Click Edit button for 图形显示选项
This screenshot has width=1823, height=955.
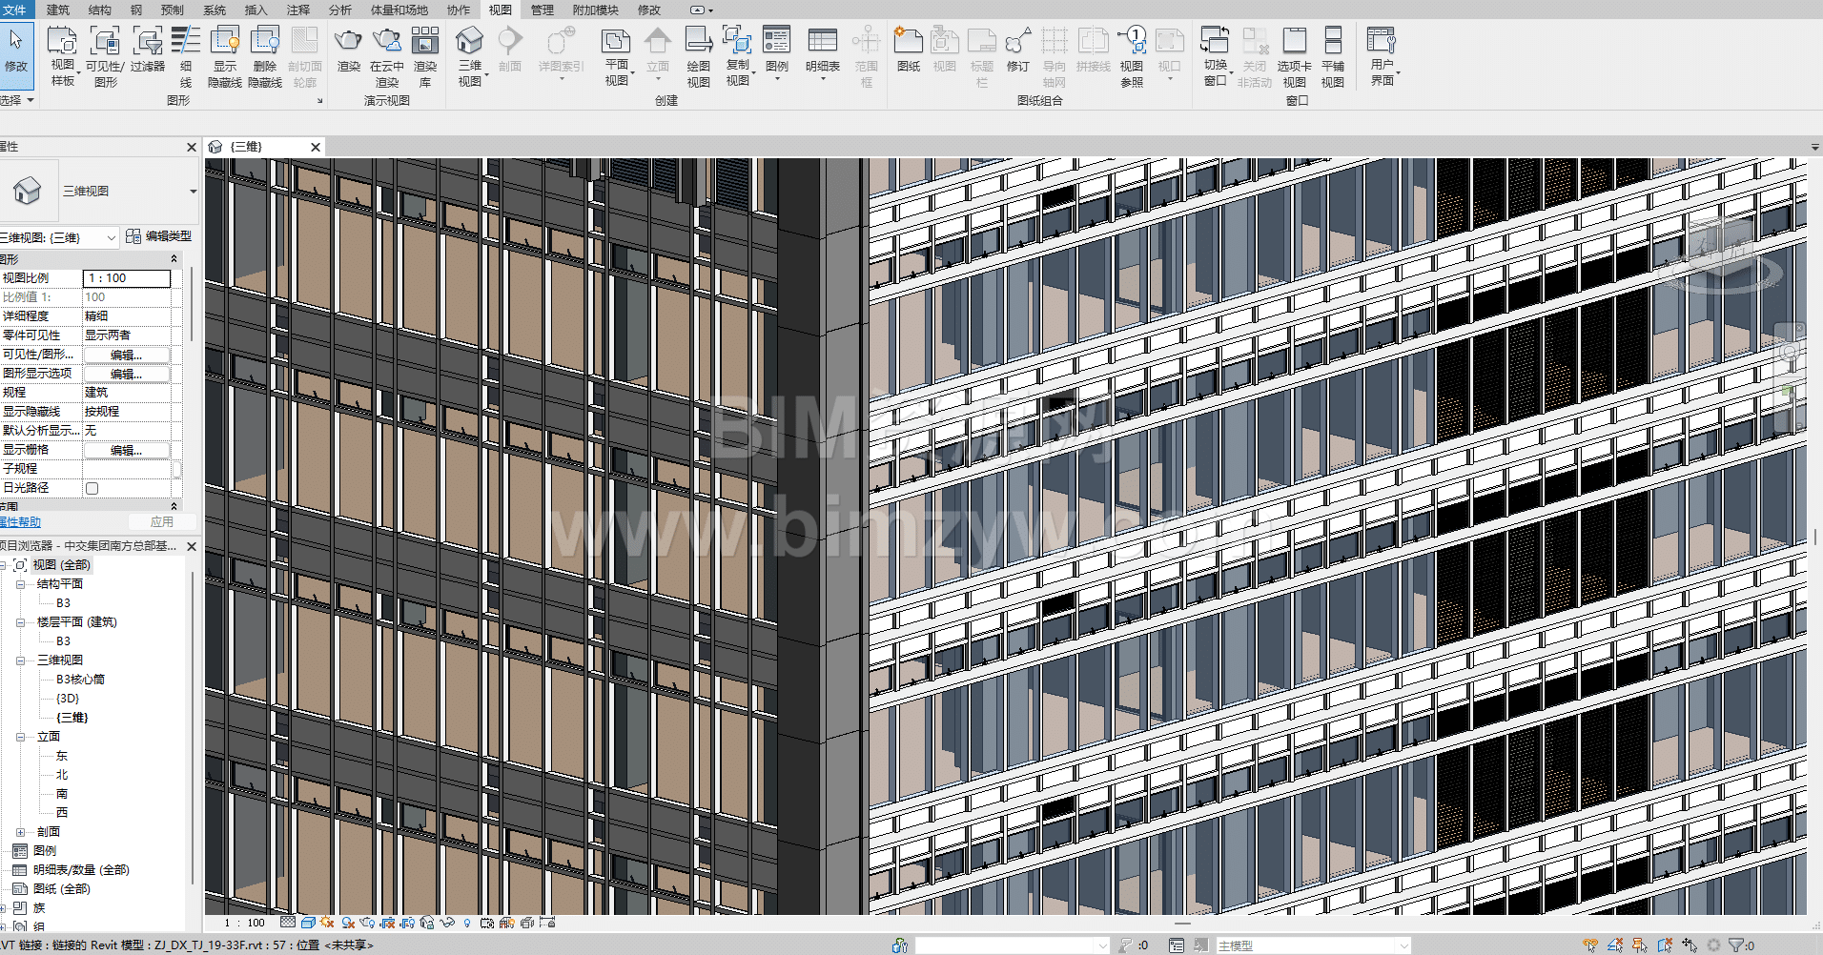click(x=126, y=374)
